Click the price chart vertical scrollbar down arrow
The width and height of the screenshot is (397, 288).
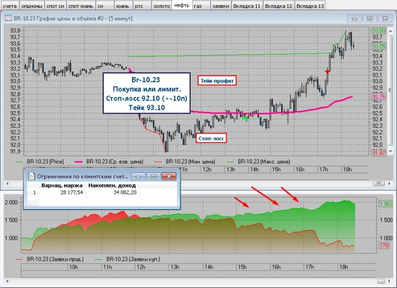390,151
